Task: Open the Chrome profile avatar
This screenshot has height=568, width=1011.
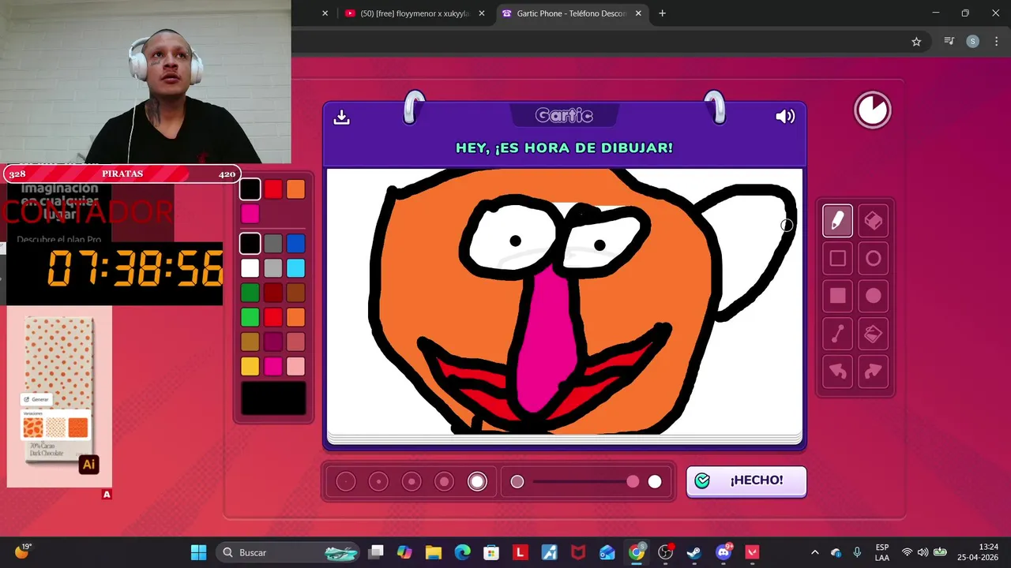Action: [973, 42]
